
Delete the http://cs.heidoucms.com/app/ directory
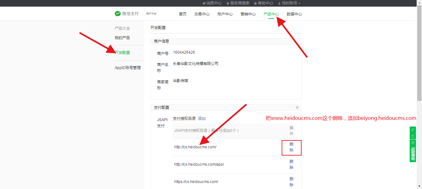tap(291, 164)
